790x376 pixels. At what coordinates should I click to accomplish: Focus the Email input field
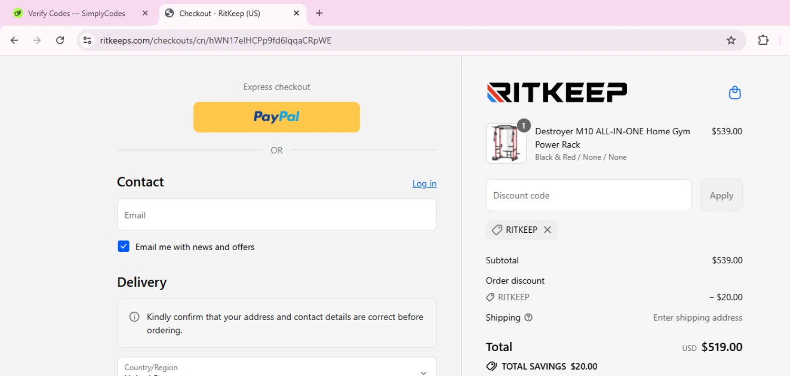point(276,215)
